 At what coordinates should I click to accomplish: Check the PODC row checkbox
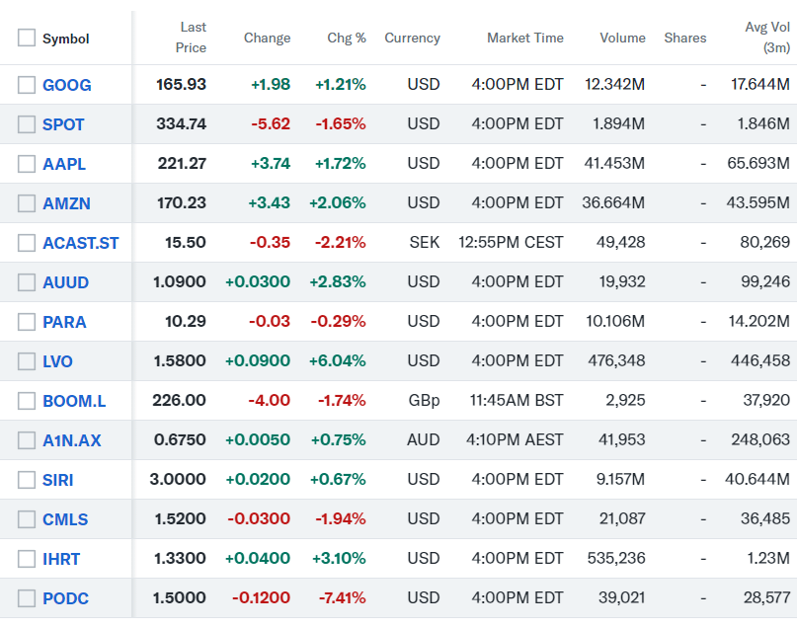click(26, 598)
